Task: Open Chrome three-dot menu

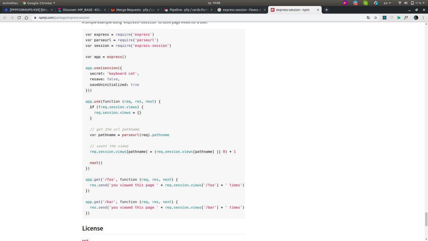Action: pyautogui.click(x=423, y=17)
